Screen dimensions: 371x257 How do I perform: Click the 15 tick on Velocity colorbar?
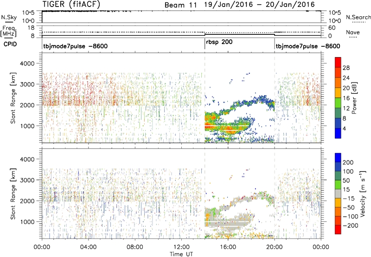coord(346,189)
